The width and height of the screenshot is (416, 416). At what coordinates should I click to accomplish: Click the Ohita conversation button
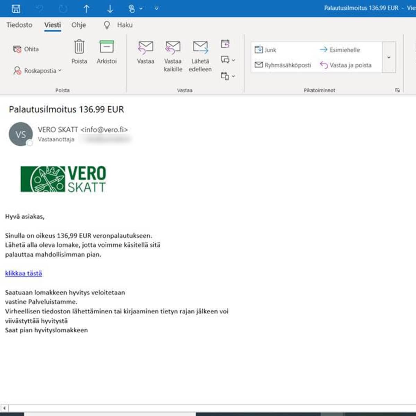26,49
